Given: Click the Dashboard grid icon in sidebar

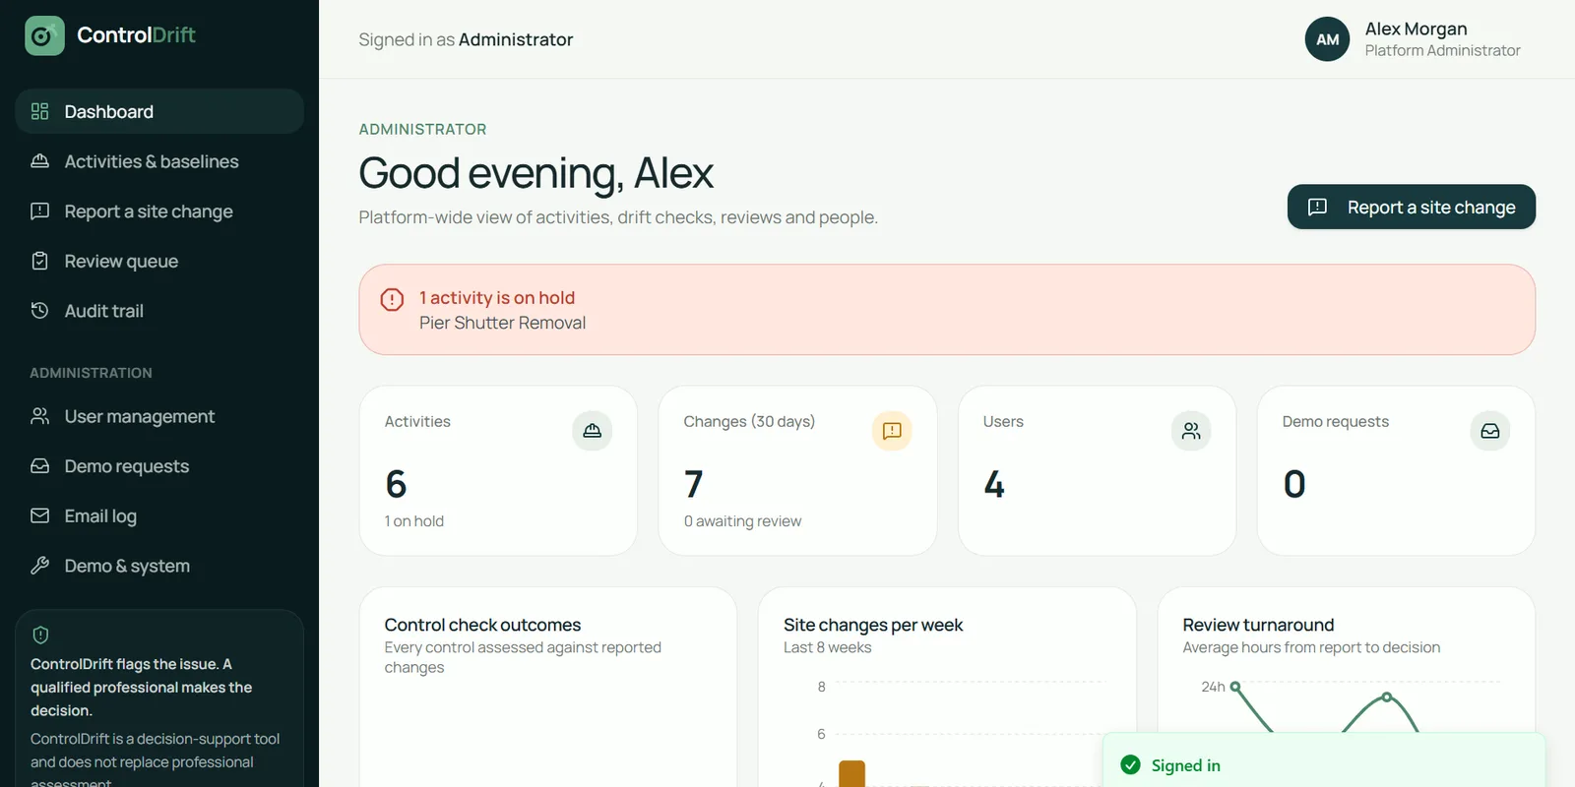Looking at the screenshot, I should 39,111.
